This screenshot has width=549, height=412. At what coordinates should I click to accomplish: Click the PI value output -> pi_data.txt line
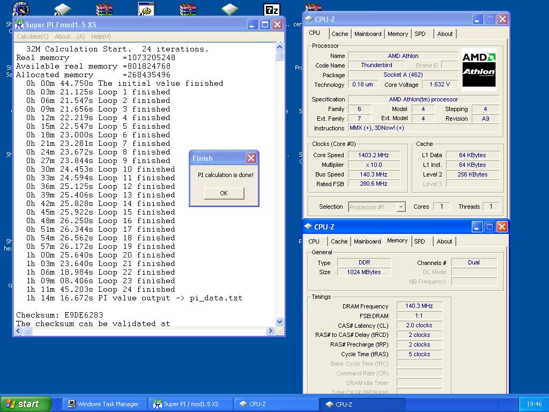pos(134,298)
